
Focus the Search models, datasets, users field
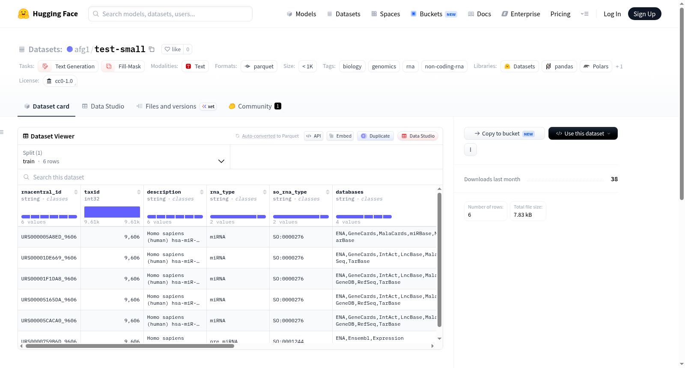click(170, 14)
